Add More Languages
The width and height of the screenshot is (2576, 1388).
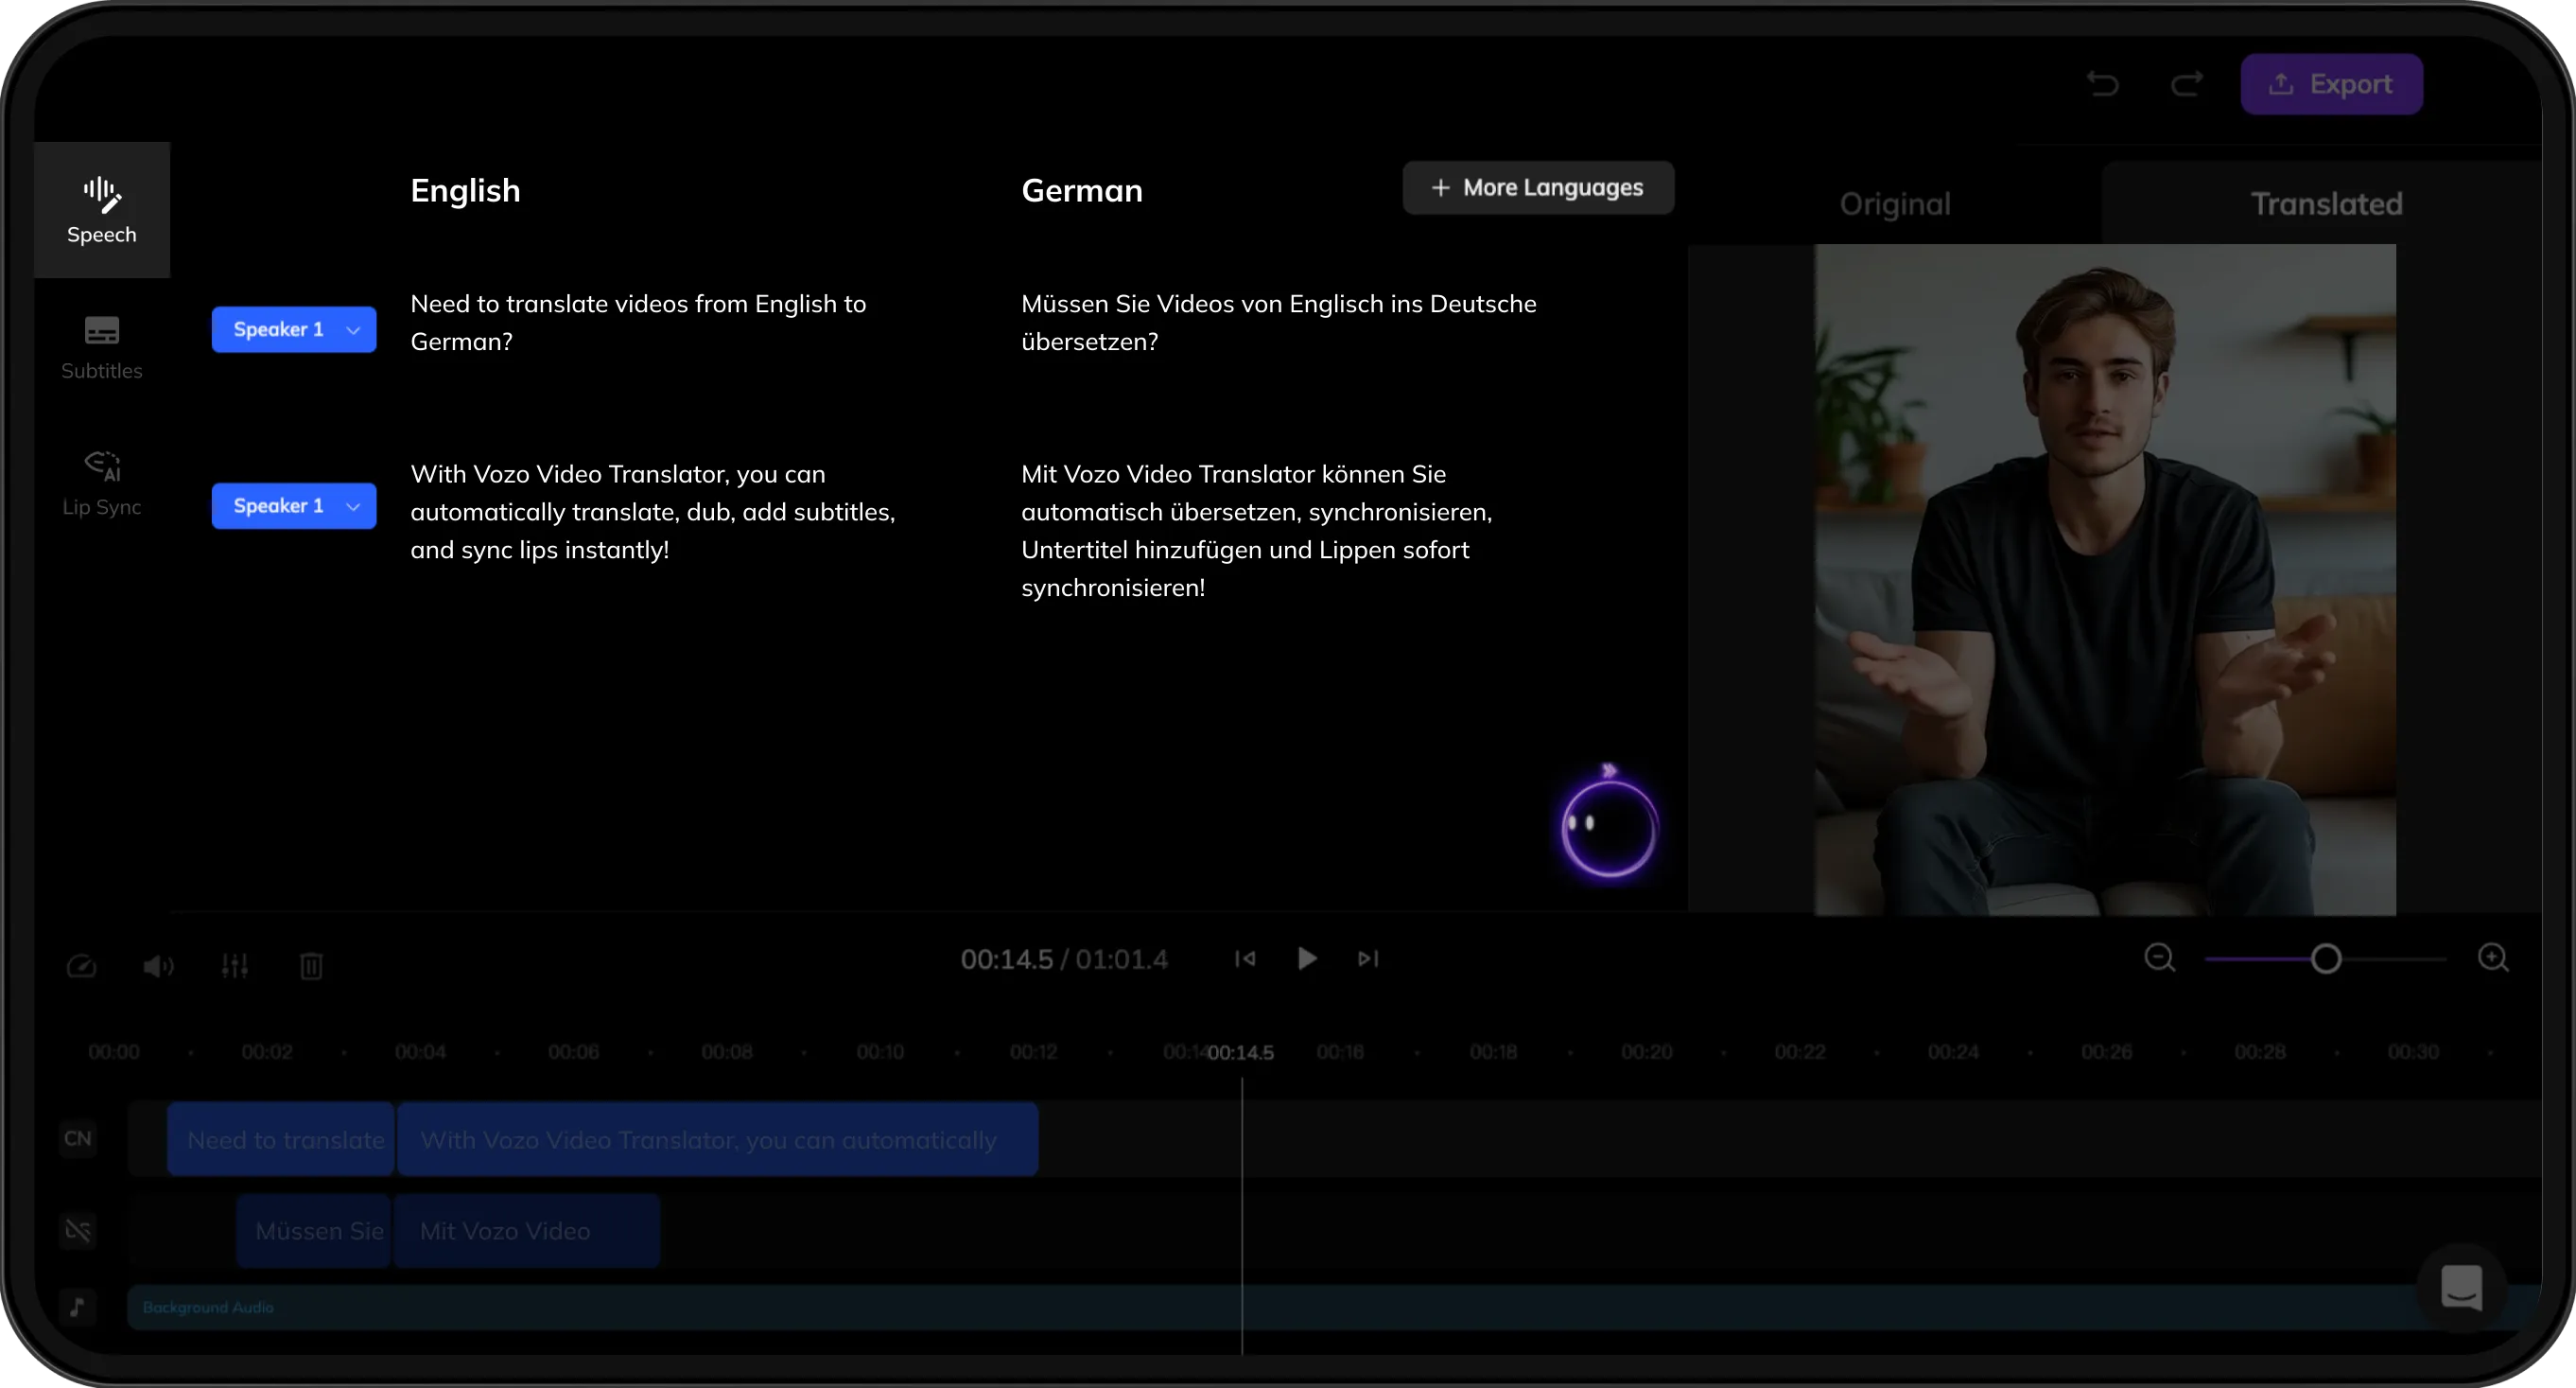pos(1538,188)
